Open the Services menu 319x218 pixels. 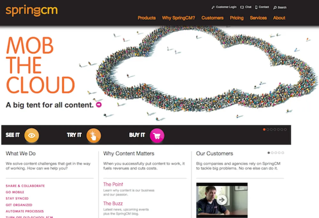258,18
